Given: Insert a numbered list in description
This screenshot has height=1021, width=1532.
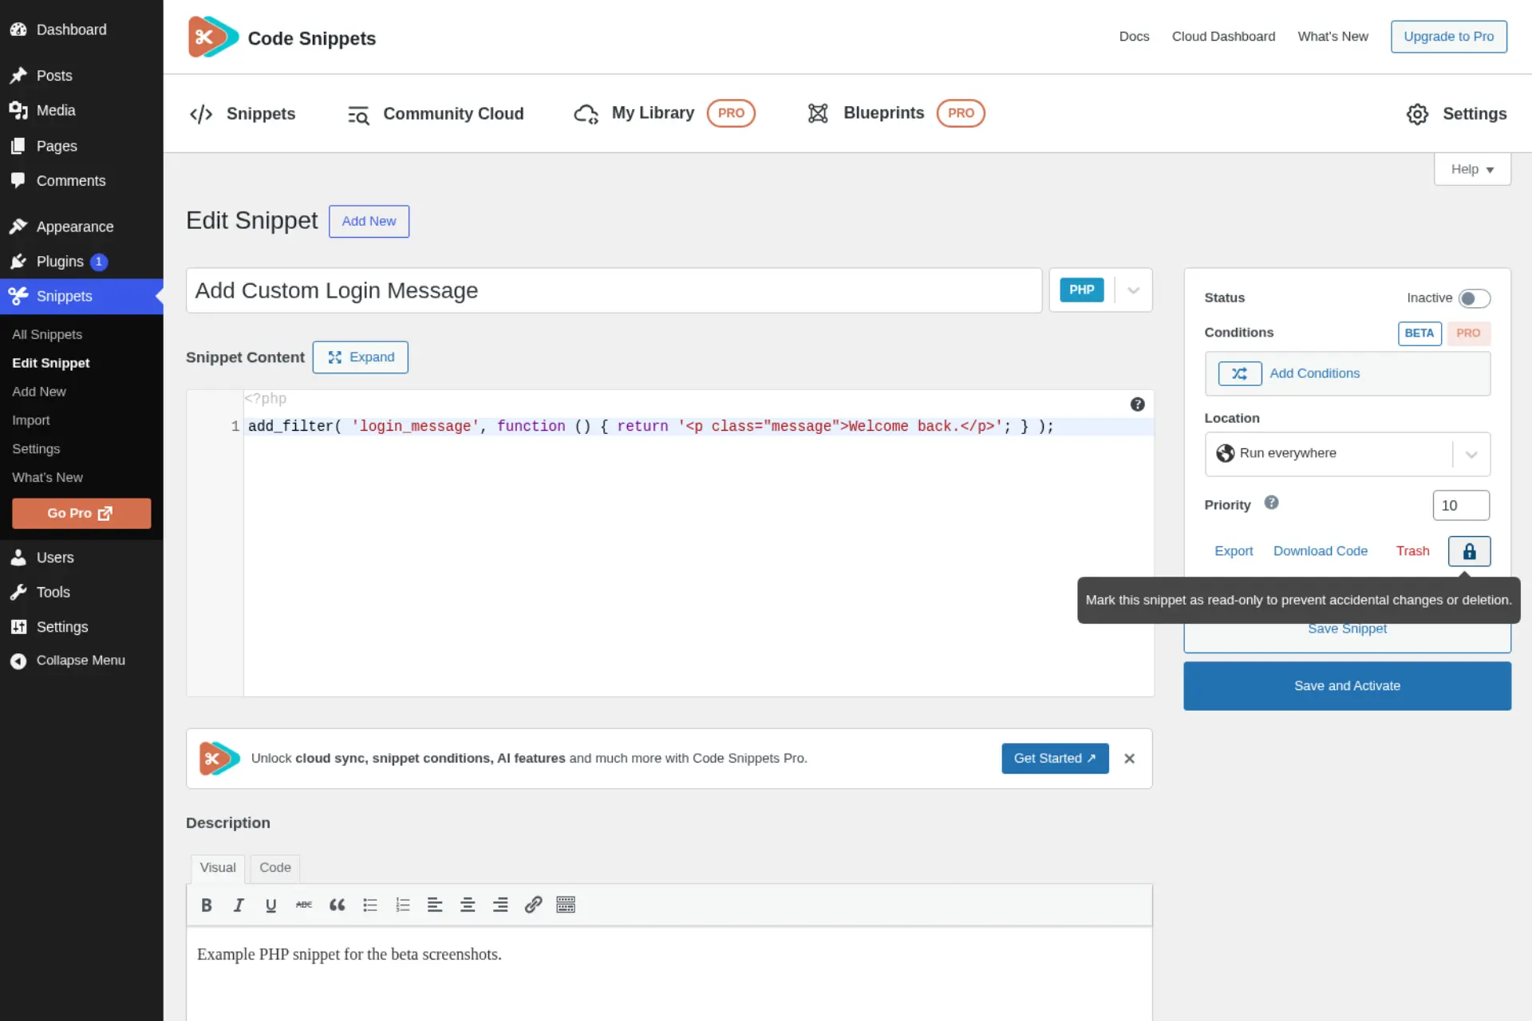Looking at the screenshot, I should [x=403, y=905].
